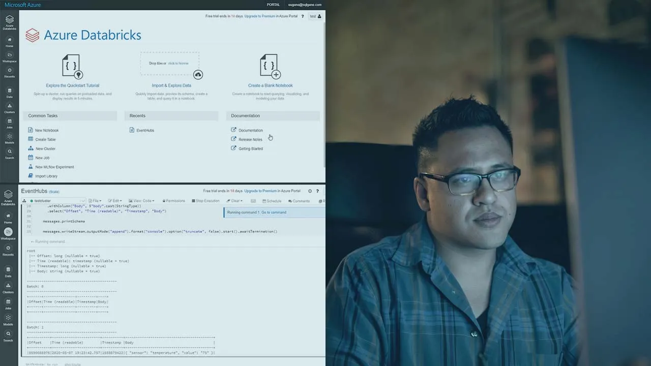Click the messages.writeStream code line
The width and height of the screenshot is (651, 366).
160,232
